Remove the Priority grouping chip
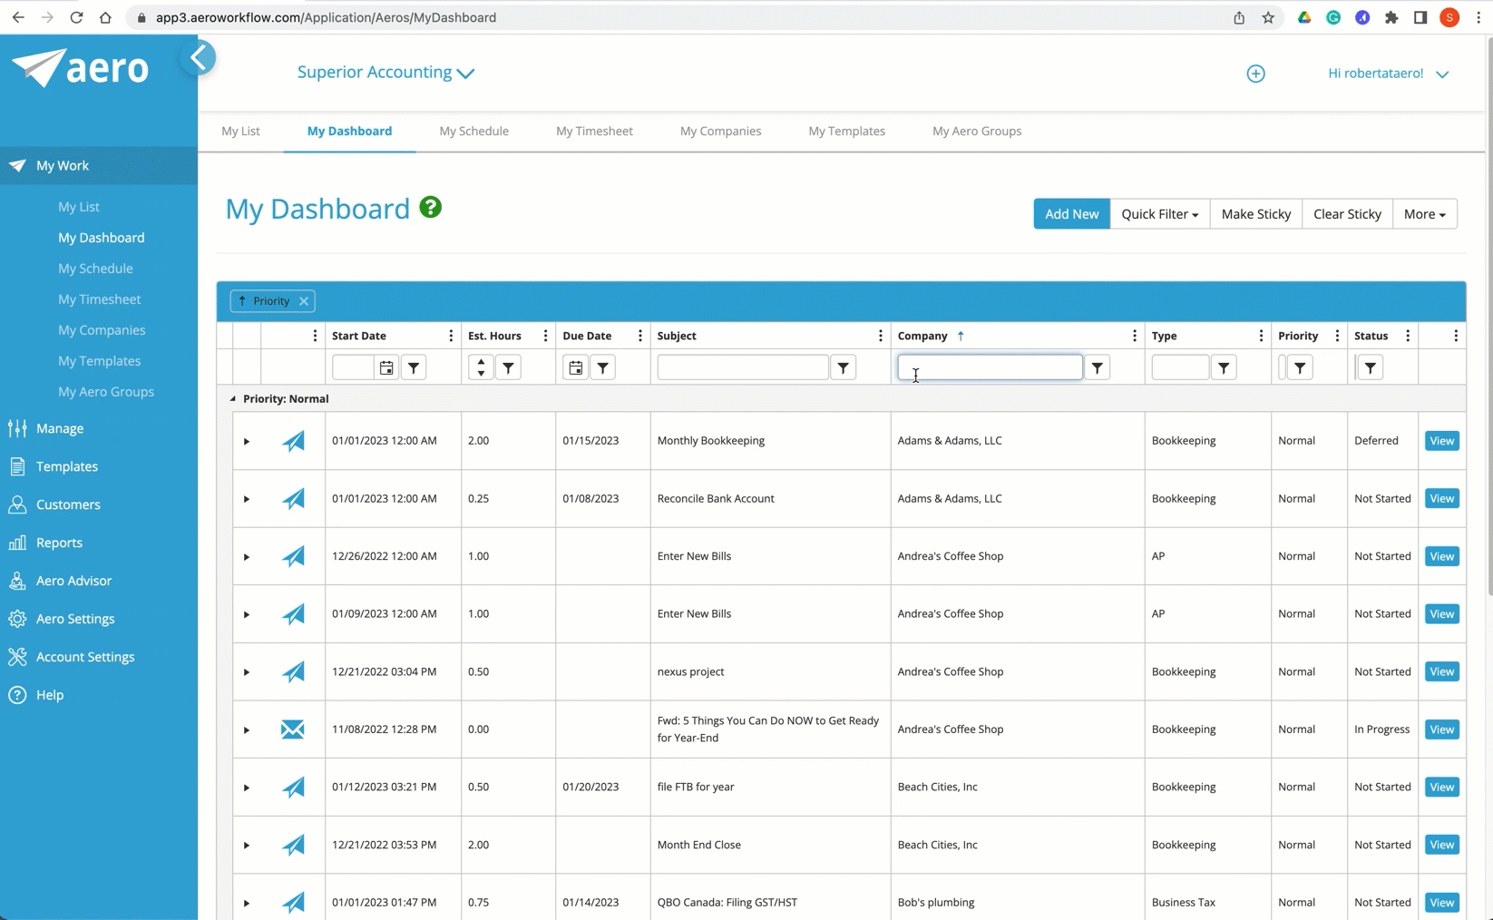The image size is (1493, 920). (x=304, y=301)
